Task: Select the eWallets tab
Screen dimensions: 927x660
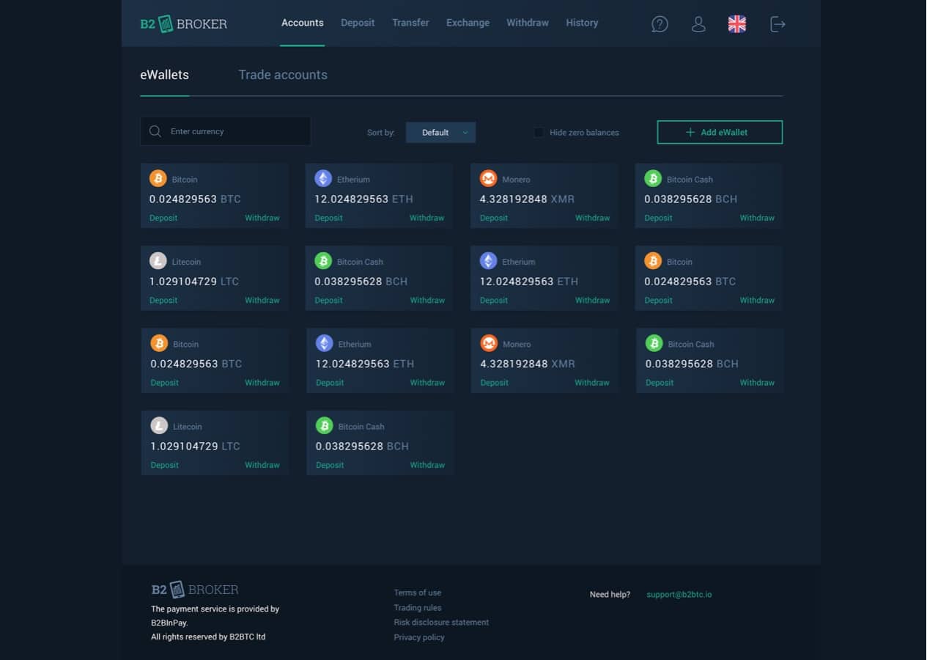Action: click(164, 75)
